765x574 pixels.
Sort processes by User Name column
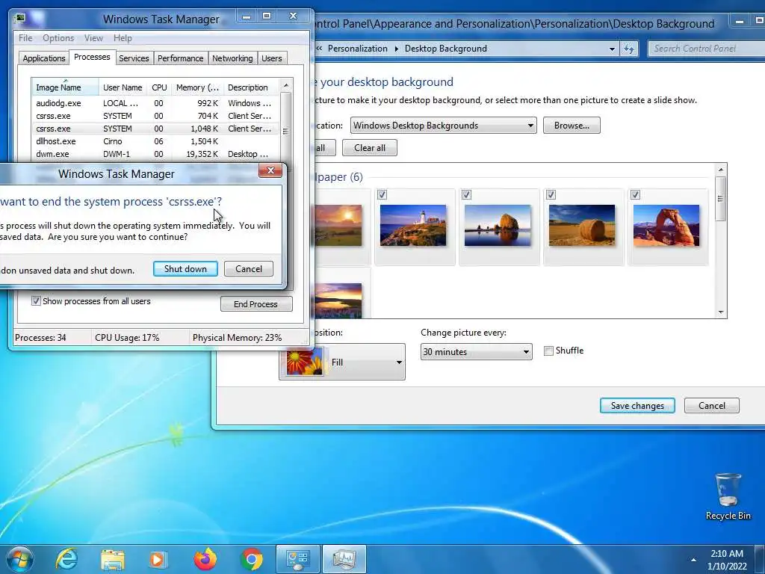tap(123, 87)
